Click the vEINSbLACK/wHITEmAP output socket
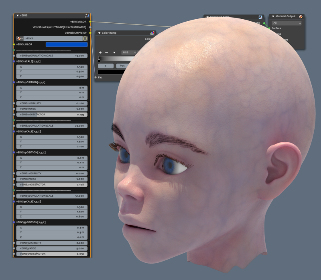The width and height of the screenshot is (321, 280). 90,27
